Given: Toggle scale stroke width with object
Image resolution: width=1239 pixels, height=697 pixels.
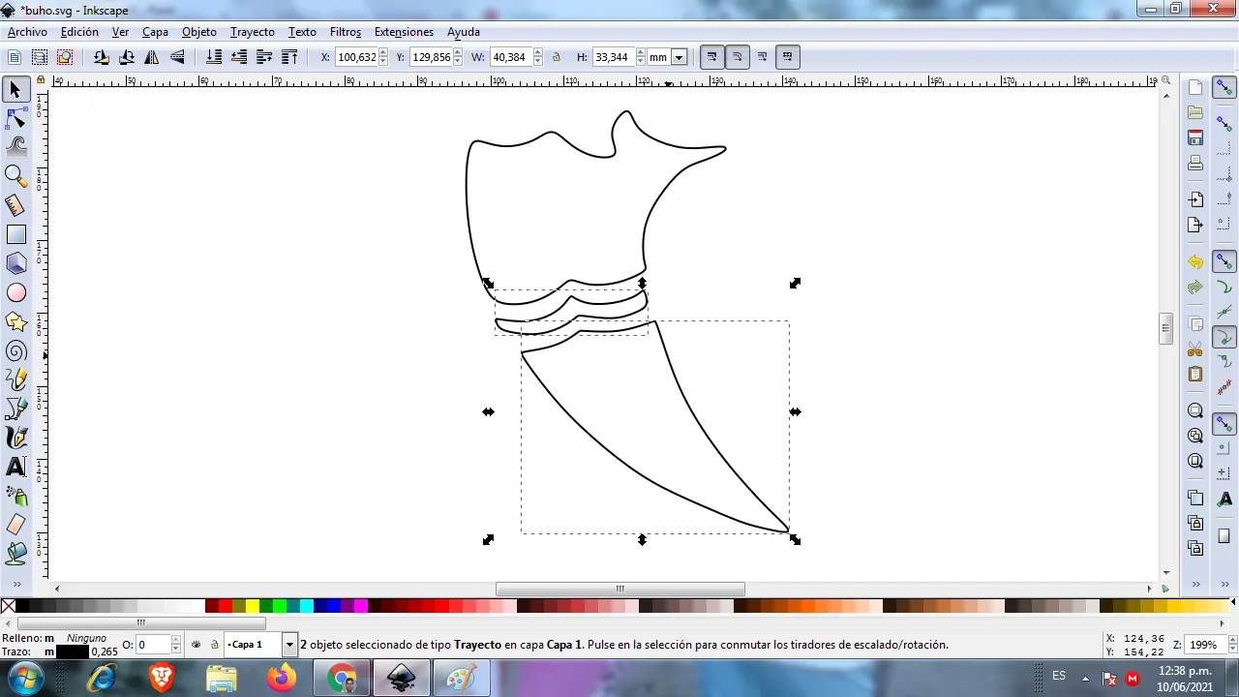Looking at the screenshot, I should 711,57.
